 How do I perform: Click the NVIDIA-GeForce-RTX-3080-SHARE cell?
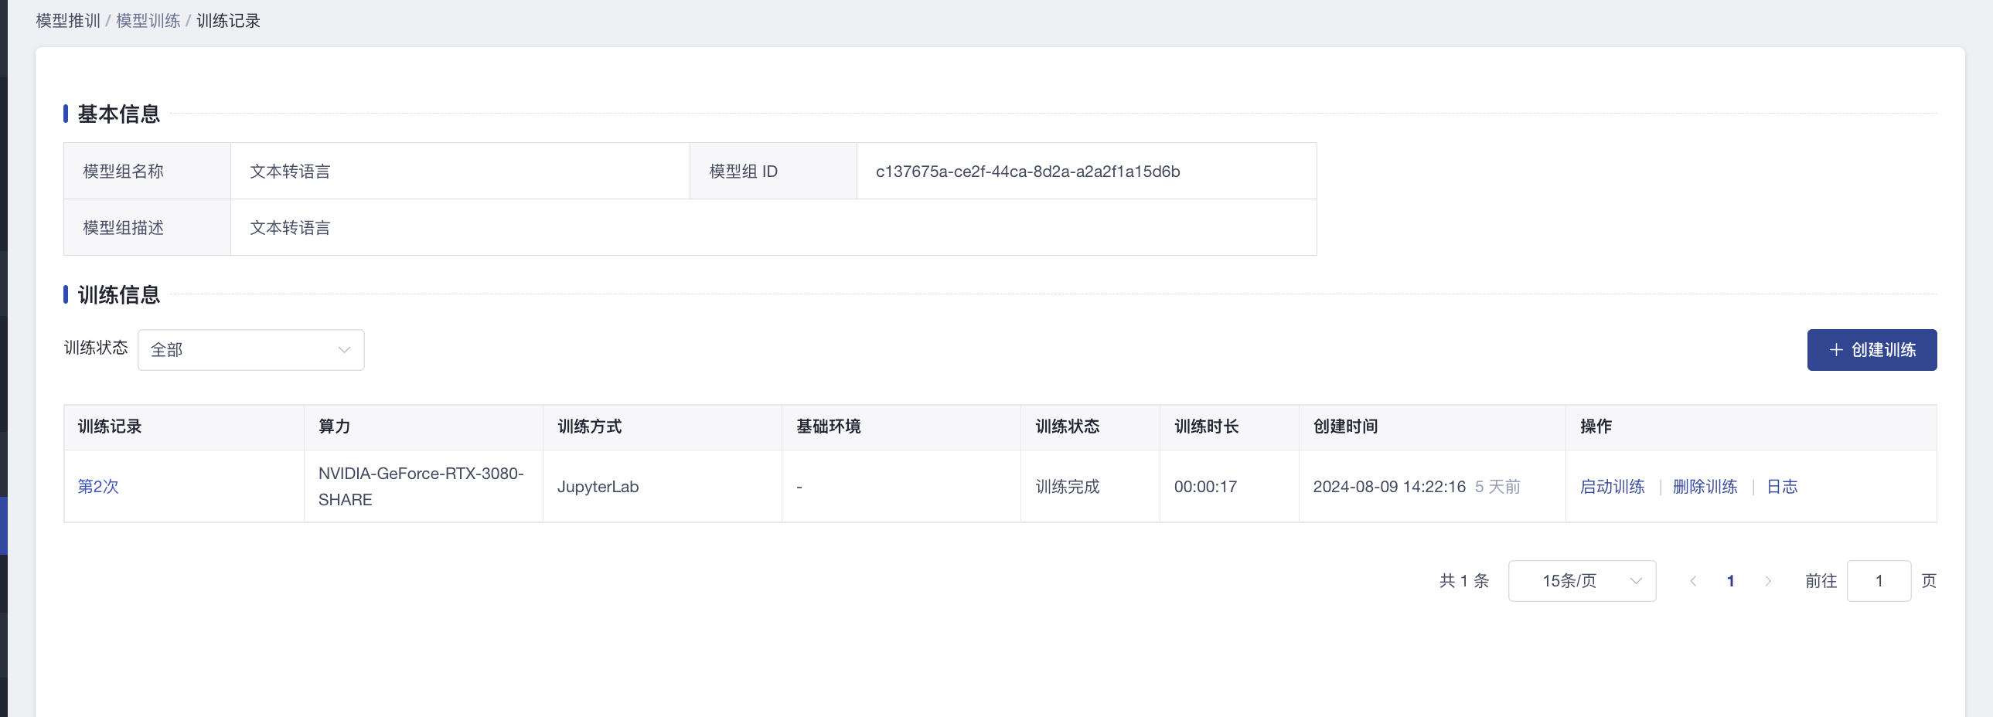[421, 487]
